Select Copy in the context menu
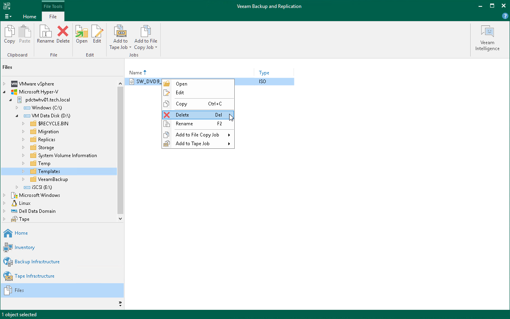This screenshot has height=319, width=510. 198,104
